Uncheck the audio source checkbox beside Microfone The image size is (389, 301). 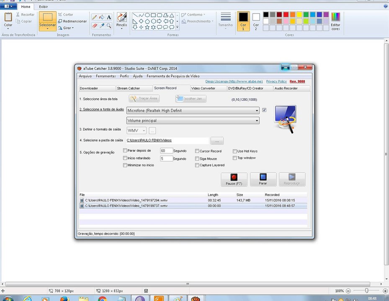coord(264,110)
